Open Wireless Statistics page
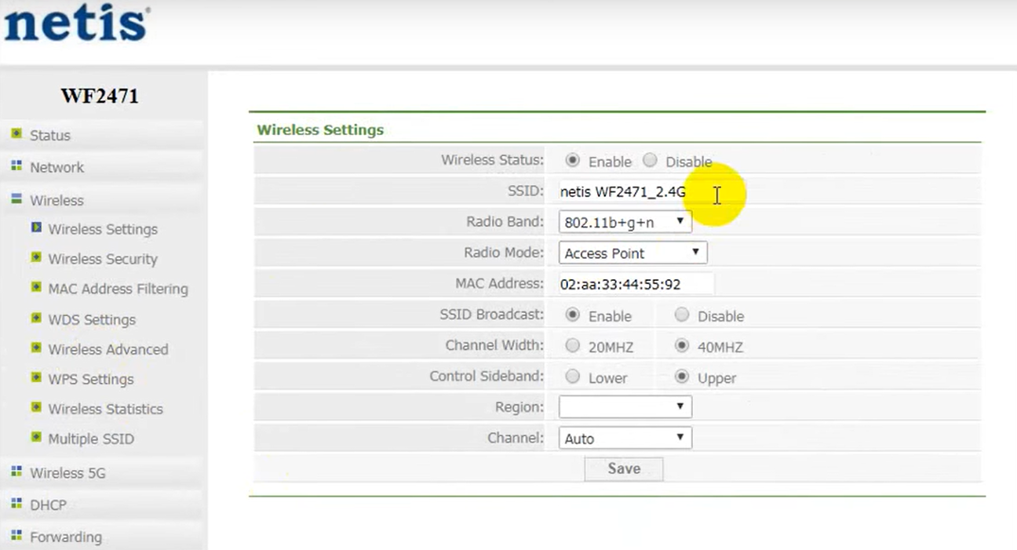The height and width of the screenshot is (550, 1017). click(105, 409)
